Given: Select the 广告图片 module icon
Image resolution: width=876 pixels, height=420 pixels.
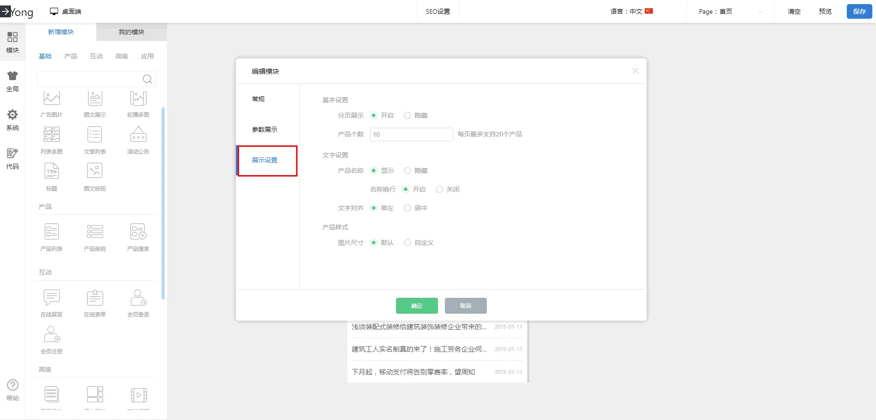Looking at the screenshot, I should (x=52, y=99).
